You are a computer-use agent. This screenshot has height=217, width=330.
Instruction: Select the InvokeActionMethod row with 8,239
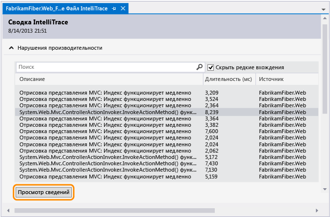point(166,112)
